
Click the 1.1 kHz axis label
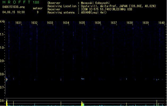click(x=2, y=34)
